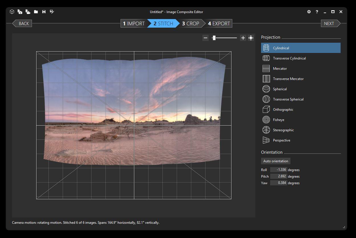Zoom in with the plus button
Image resolution: width=356 pixels, height=238 pixels.
click(x=243, y=38)
